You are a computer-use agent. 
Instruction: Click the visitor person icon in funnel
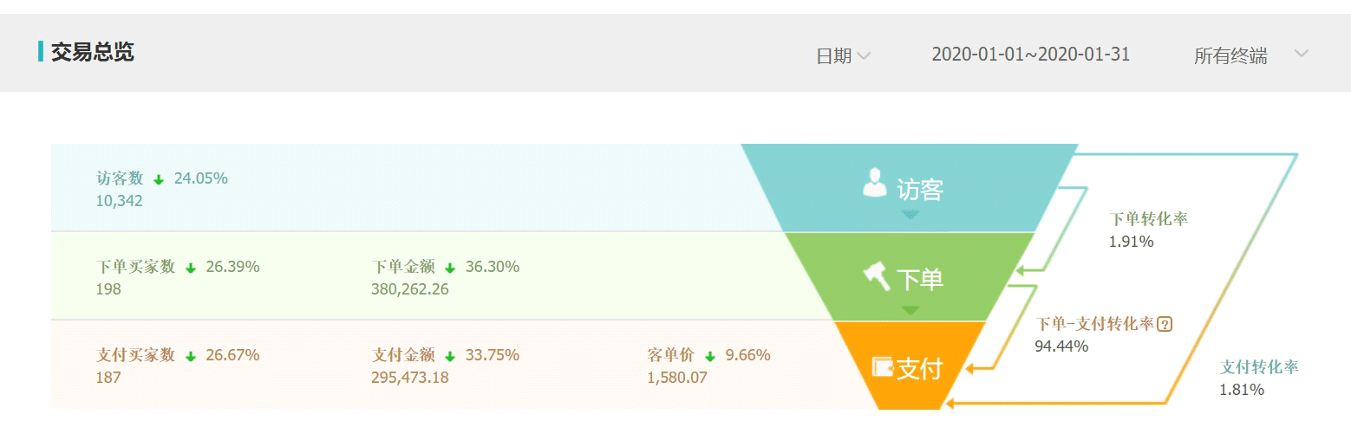[875, 184]
